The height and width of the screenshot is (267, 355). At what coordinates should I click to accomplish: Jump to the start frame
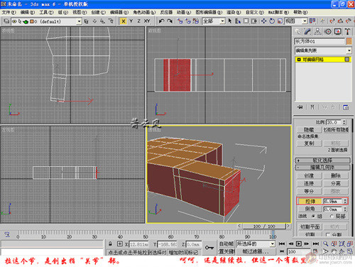(282, 244)
